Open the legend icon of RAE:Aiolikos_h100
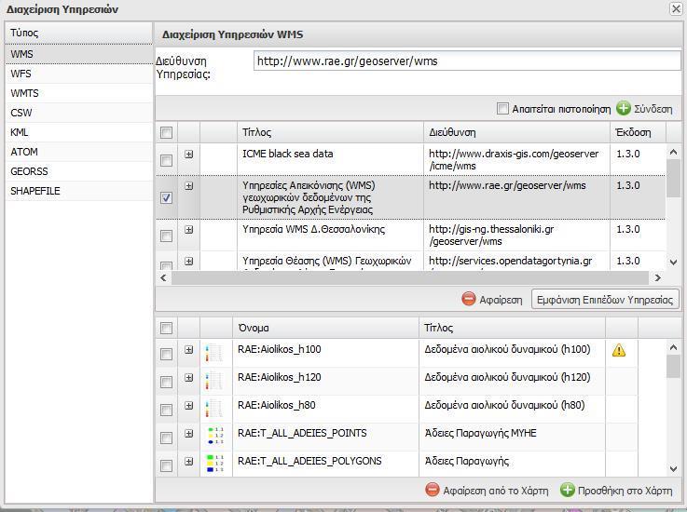The image size is (687, 512). (x=213, y=353)
